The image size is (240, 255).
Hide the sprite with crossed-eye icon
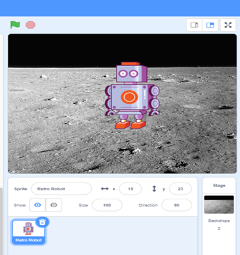pyautogui.click(x=54, y=205)
